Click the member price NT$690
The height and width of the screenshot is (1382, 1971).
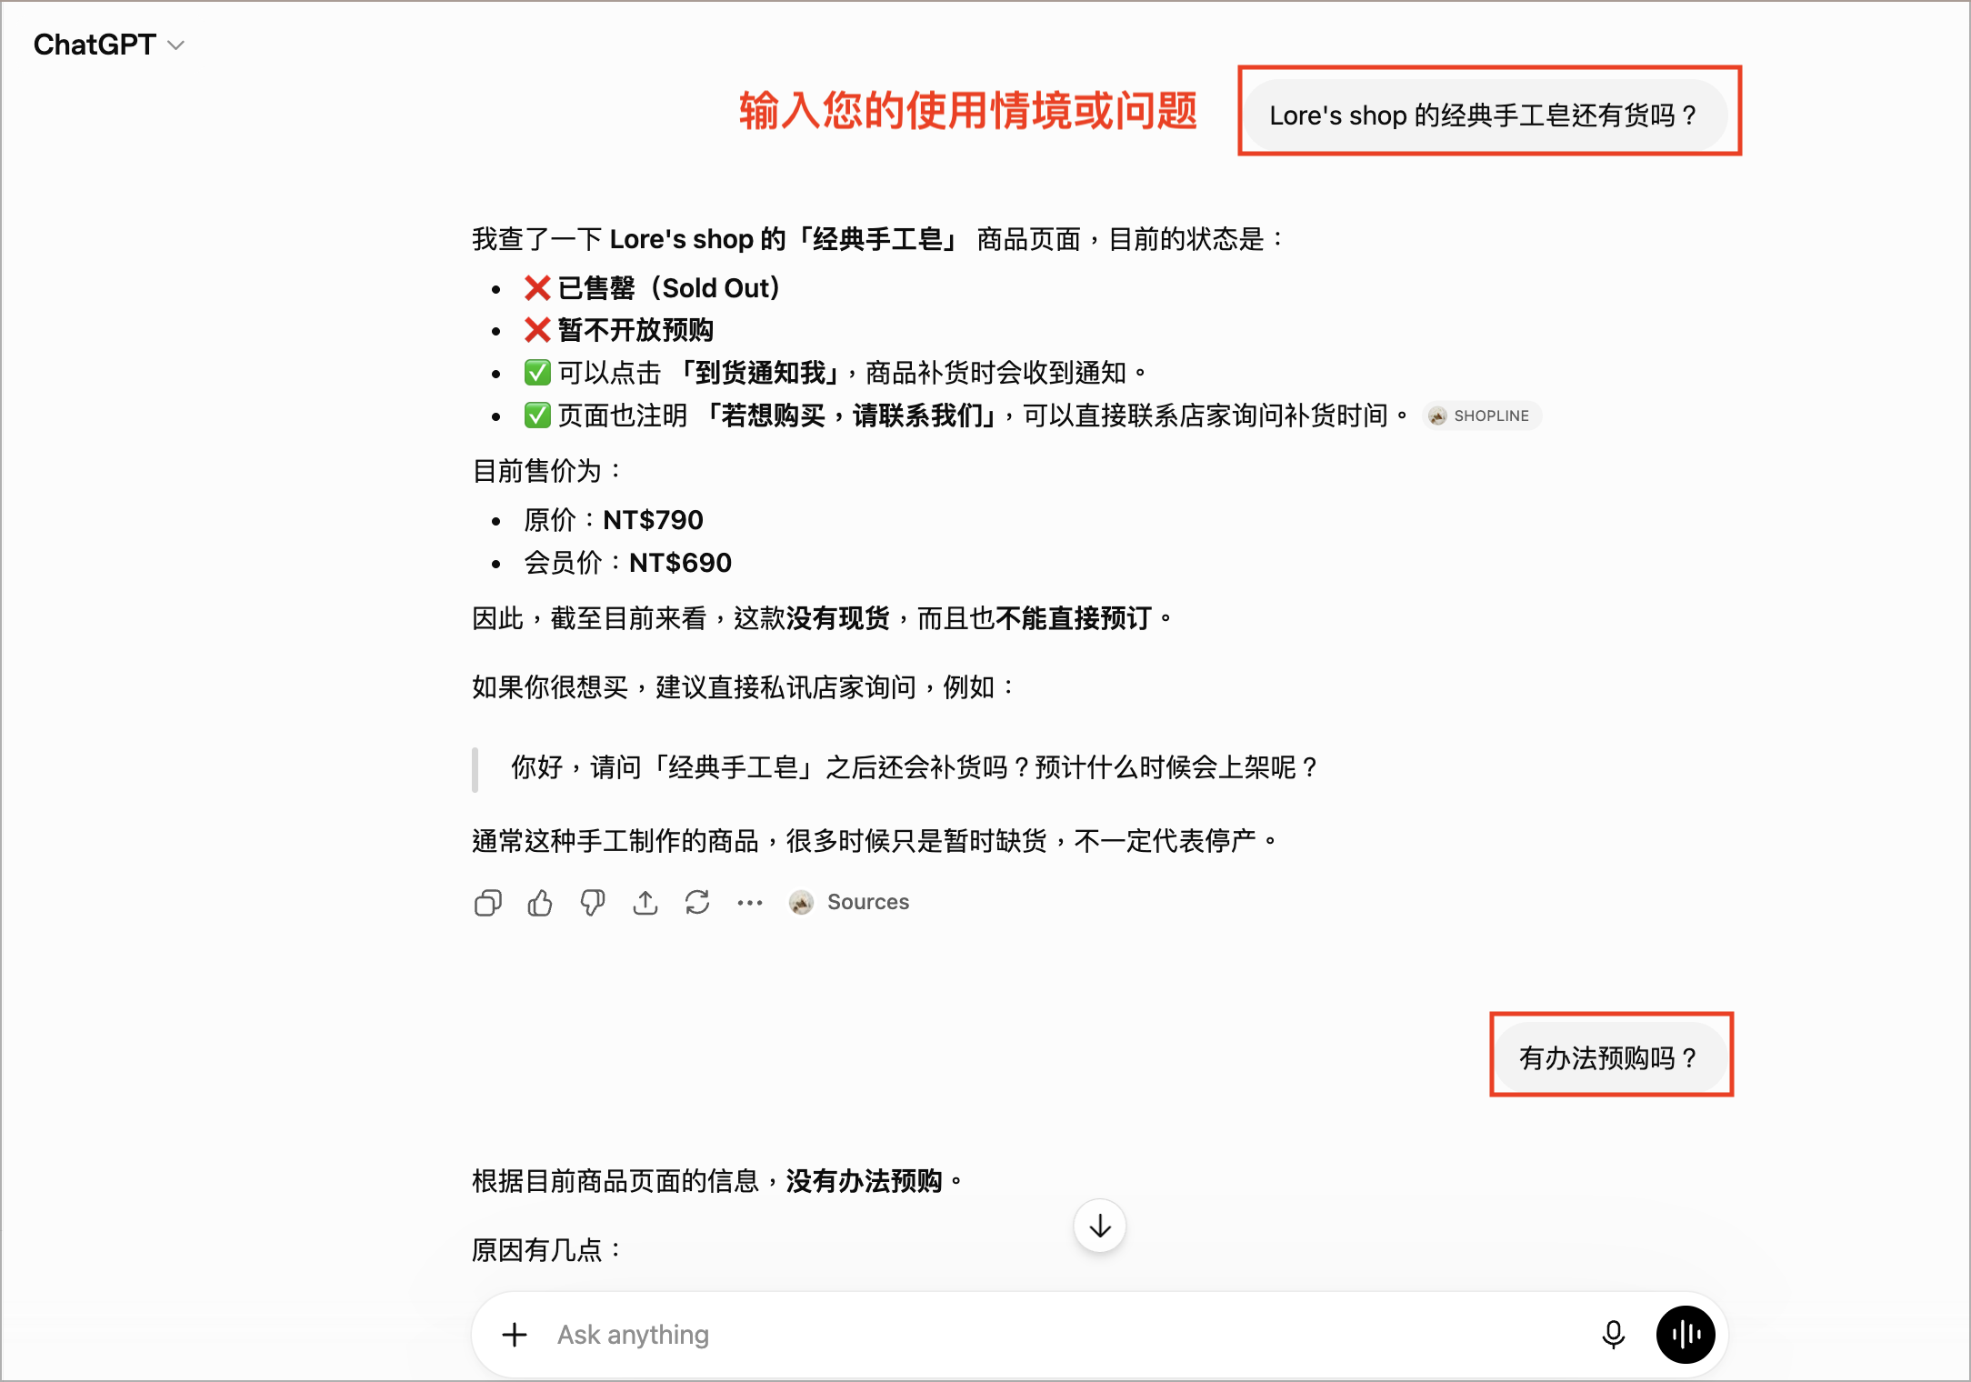pyautogui.click(x=680, y=563)
